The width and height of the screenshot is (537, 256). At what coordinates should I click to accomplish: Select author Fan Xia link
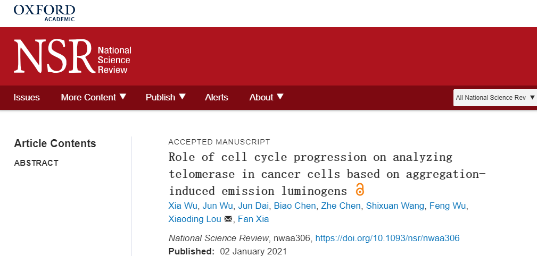click(x=253, y=219)
